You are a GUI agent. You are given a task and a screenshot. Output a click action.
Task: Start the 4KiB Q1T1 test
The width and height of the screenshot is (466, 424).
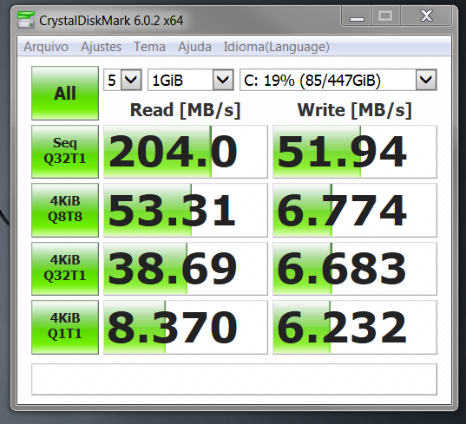pyautogui.click(x=65, y=327)
